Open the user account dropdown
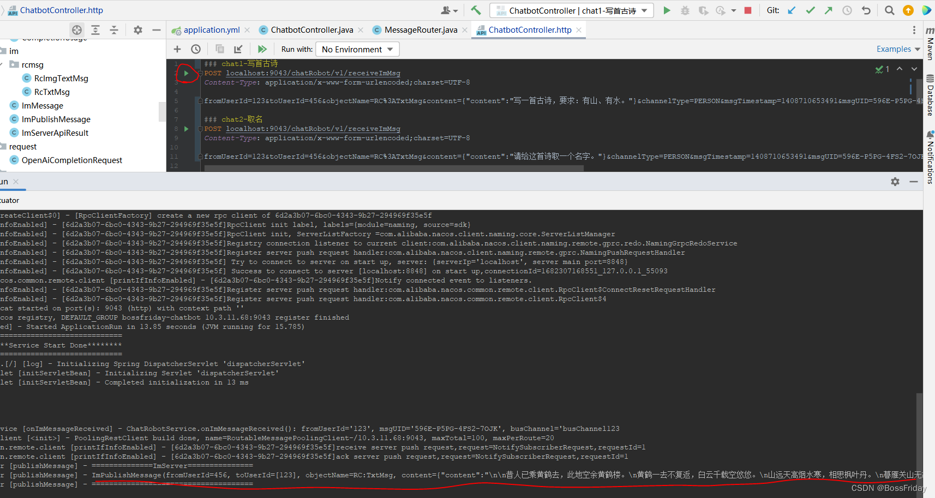Image resolution: width=935 pixels, height=498 pixels. coord(449,10)
